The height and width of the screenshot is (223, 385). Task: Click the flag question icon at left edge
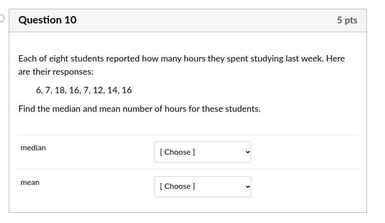click(x=1, y=19)
